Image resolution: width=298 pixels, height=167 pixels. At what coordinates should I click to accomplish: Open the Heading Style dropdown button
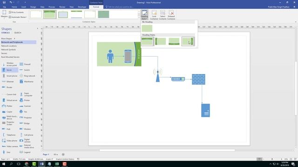click(144, 15)
